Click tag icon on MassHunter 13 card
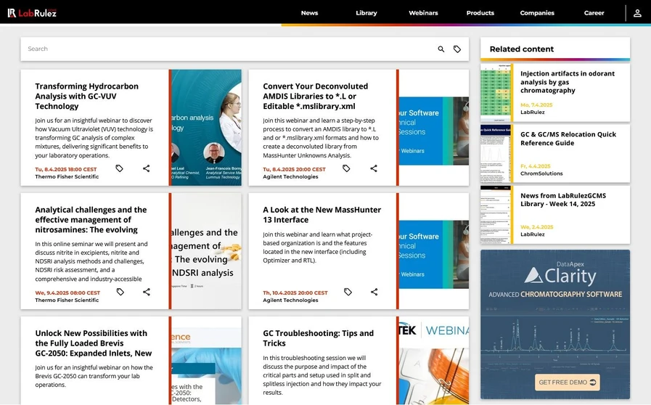 point(348,292)
